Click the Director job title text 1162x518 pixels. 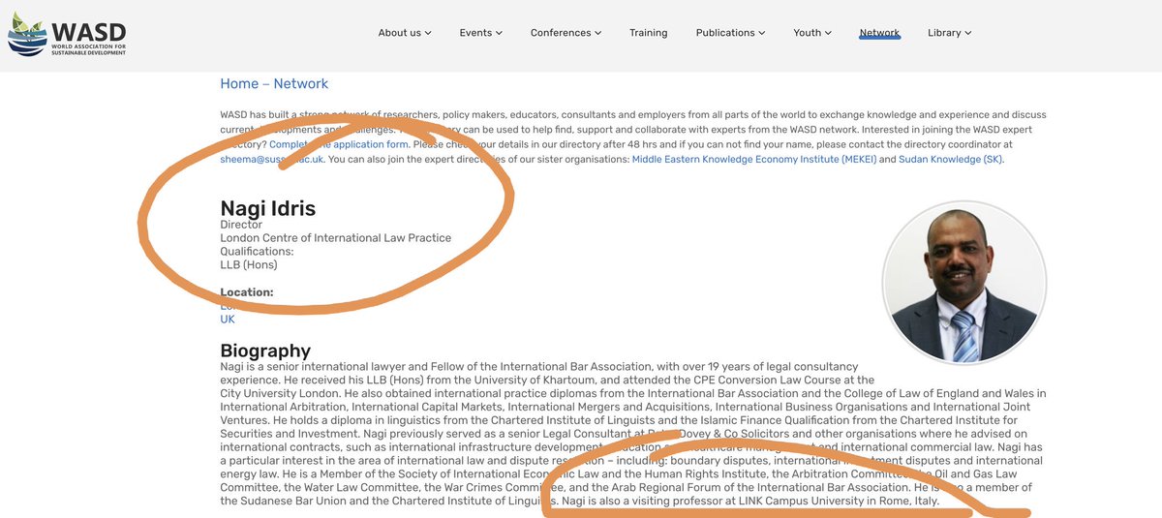click(241, 225)
